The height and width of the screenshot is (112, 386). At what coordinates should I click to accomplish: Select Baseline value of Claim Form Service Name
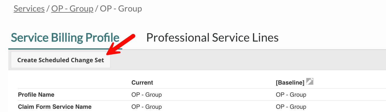(x=291, y=107)
